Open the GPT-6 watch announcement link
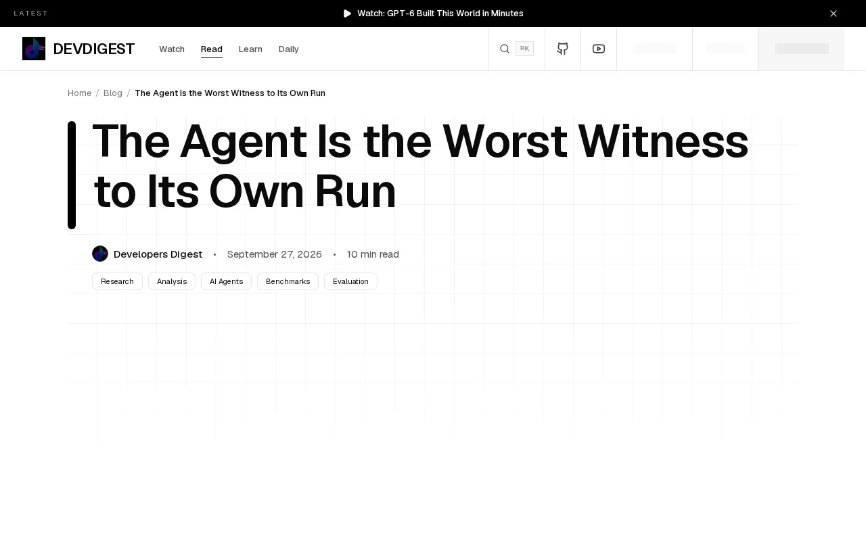Image resolution: width=866 pixels, height=541 pixels. [x=440, y=14]
